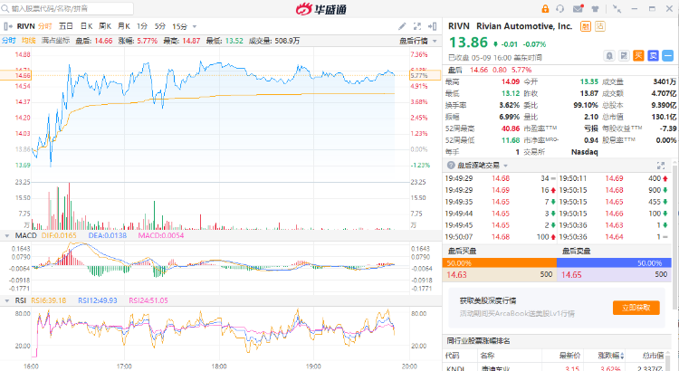Click RIVN ticker label in chart toolbar
The width and height of the screenshot is (679, 371).
click(25, 26)
